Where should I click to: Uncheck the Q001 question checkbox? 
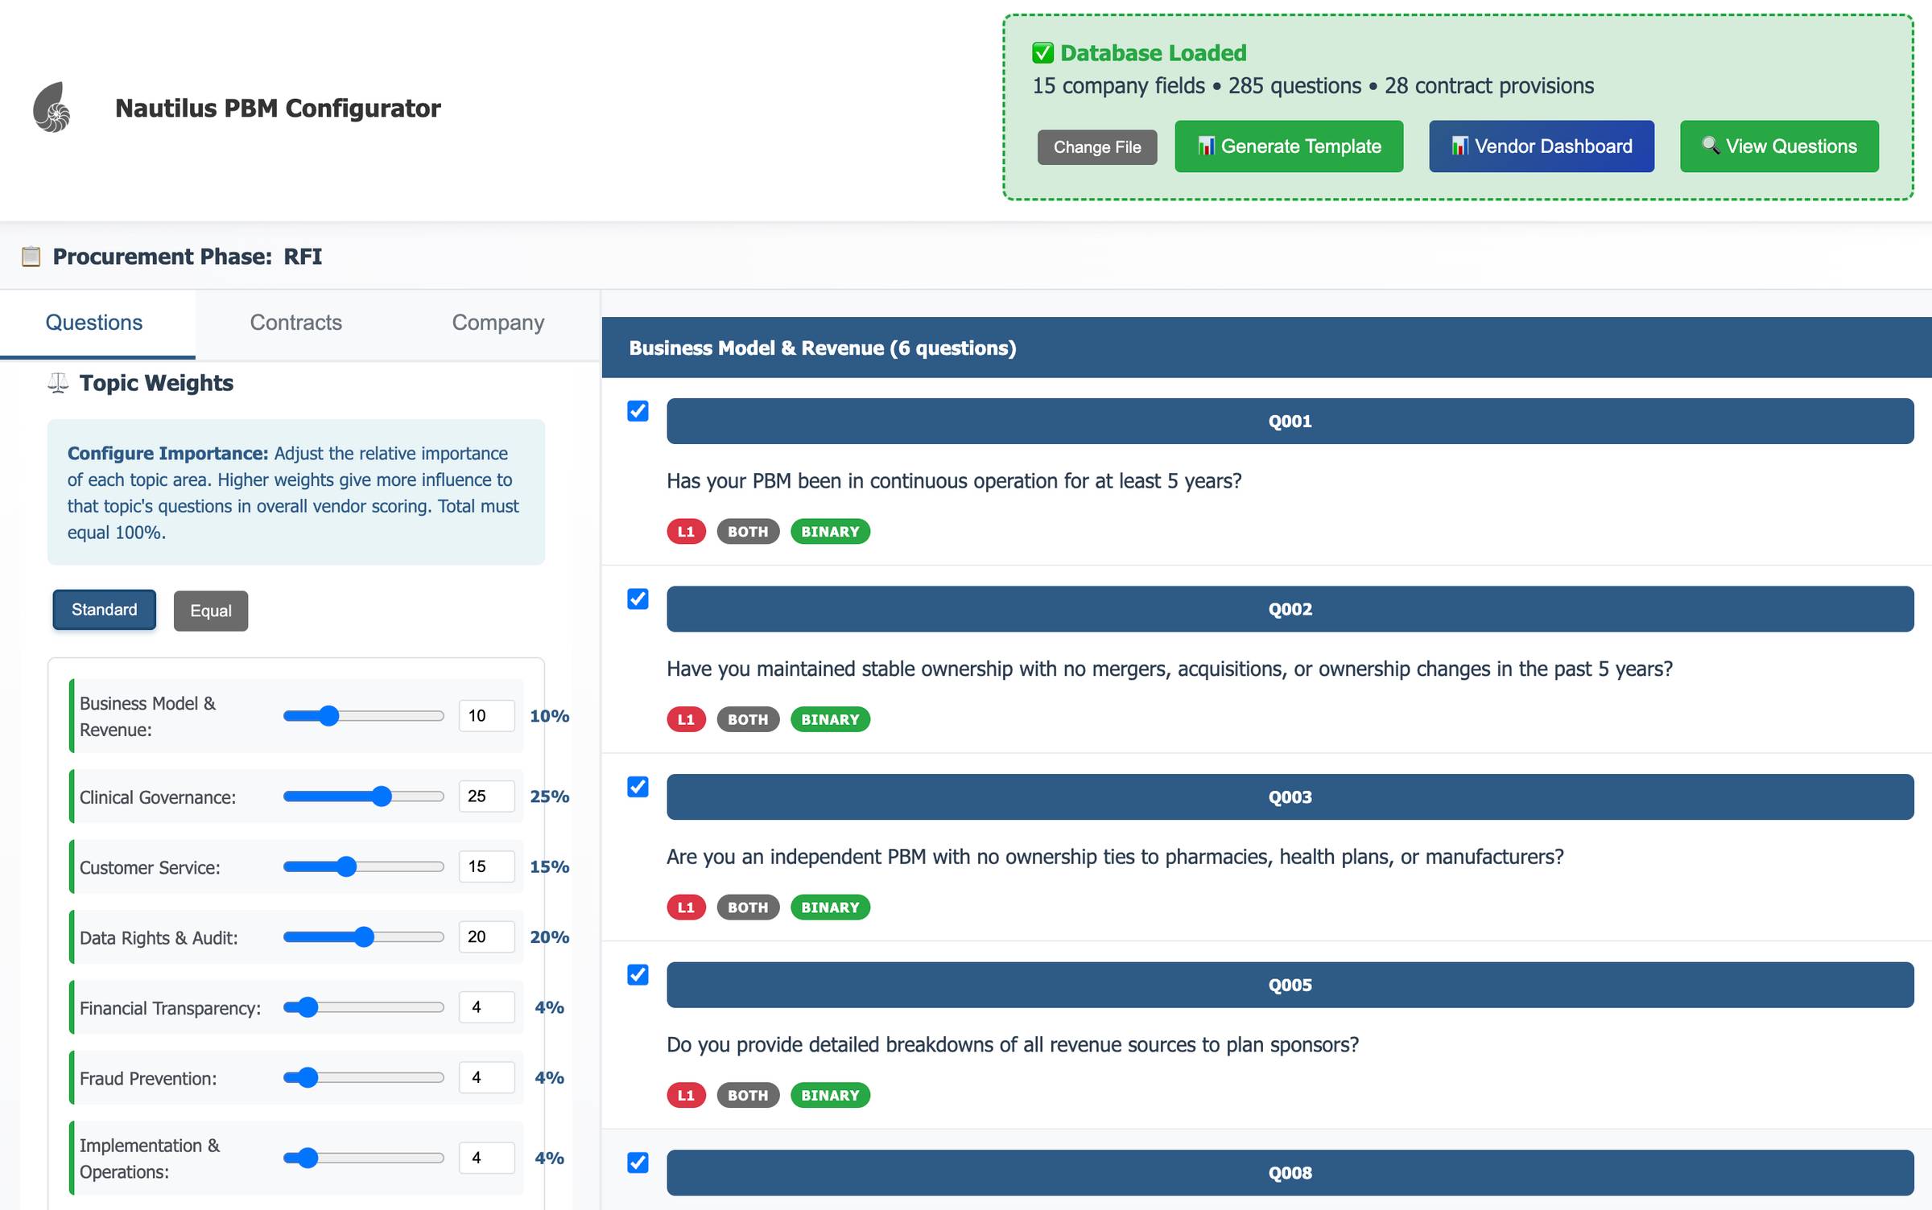click(x=638, y=411)
